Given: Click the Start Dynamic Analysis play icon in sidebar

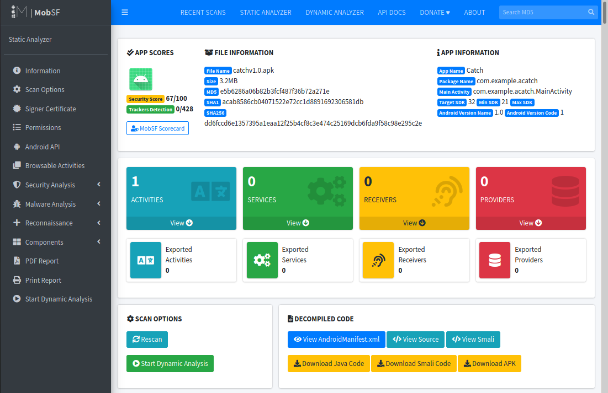Looking at the screenshot, I should pos(17,299).
